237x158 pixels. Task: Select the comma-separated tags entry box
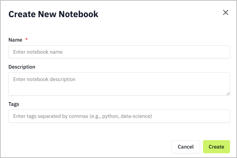(119, 116)
